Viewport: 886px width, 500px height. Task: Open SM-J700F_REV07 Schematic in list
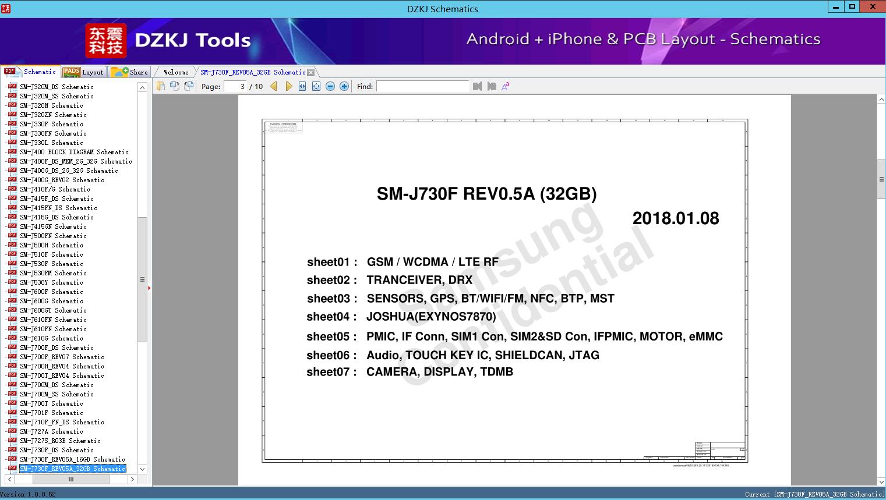tap(62, 357)
